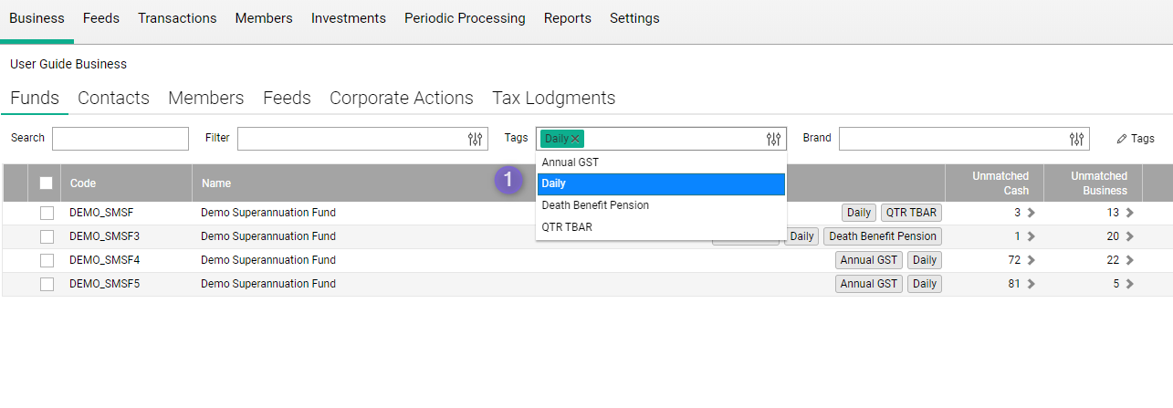Viewport: 1173px width, 408px height.
Task: Click the Annual GST tag on DEMO_SMSF5
Action: click(869, 284)
